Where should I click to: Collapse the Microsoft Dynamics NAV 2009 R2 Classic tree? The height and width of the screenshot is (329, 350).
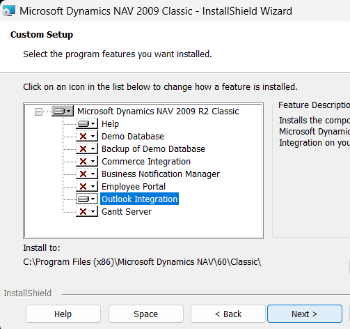pos(38,112)
